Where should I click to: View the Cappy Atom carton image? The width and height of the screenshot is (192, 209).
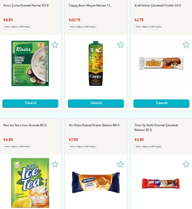coord(96,63)
